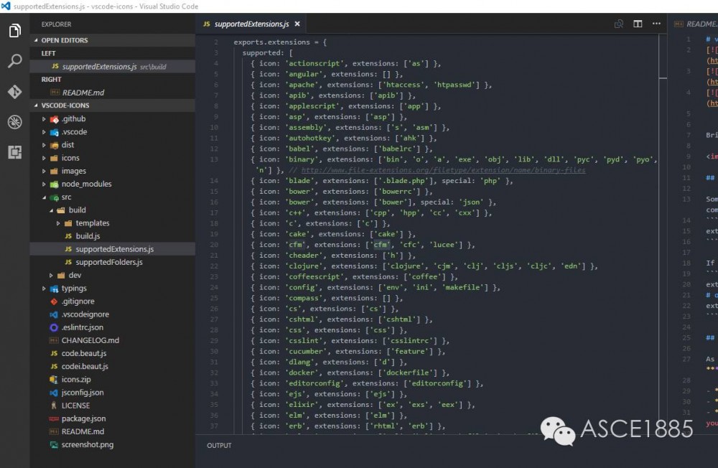Switch to the README.md tab

700,23
